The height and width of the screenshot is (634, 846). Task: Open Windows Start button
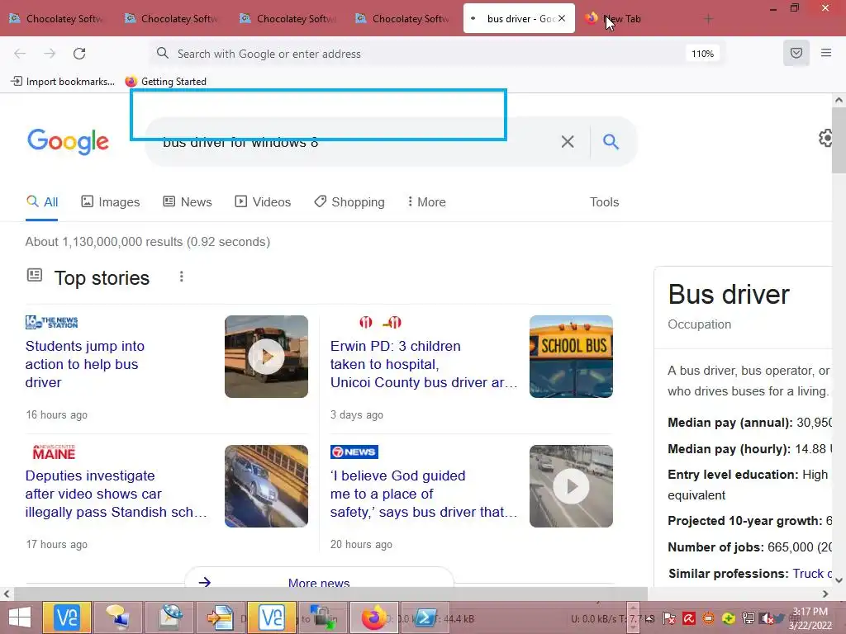coord(20,617)
